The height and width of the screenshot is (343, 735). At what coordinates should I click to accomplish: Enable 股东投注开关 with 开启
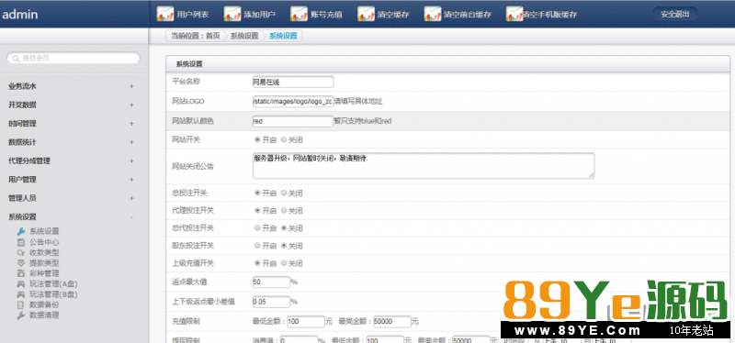point(257,245)
